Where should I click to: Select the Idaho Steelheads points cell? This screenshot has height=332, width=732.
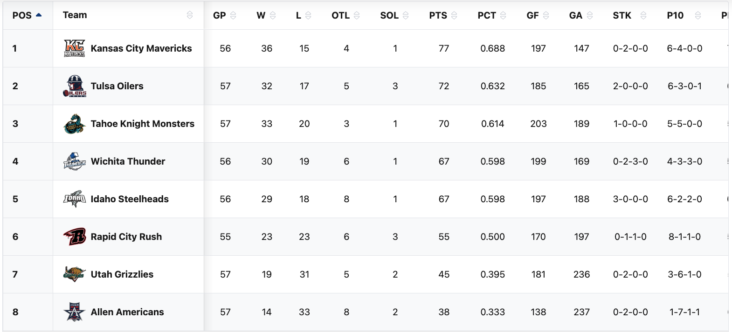point(443,199)
